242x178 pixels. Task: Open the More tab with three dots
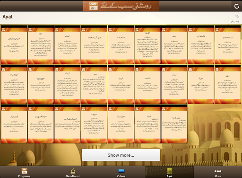218,171
